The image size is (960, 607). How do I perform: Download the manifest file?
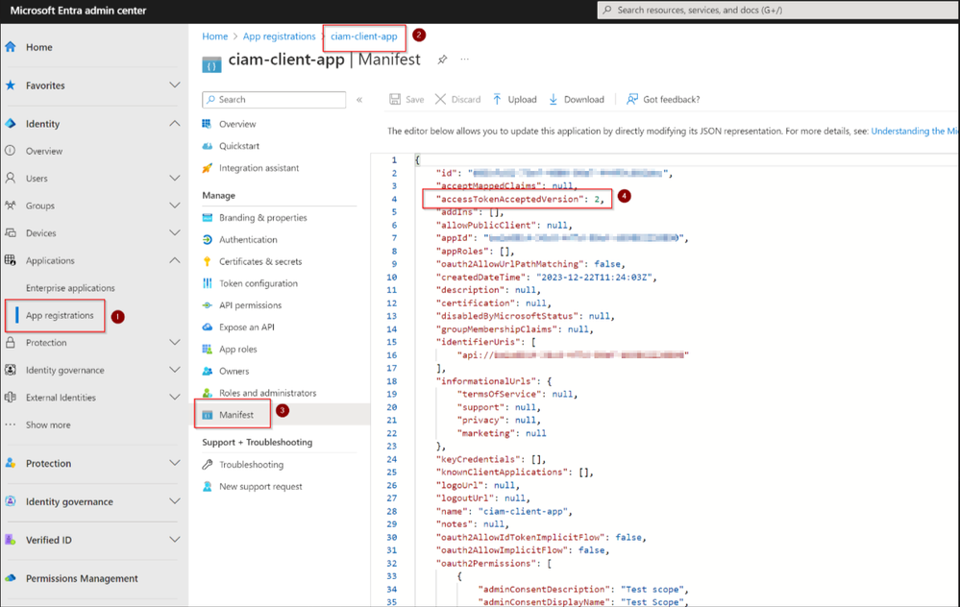coord(577,99)
